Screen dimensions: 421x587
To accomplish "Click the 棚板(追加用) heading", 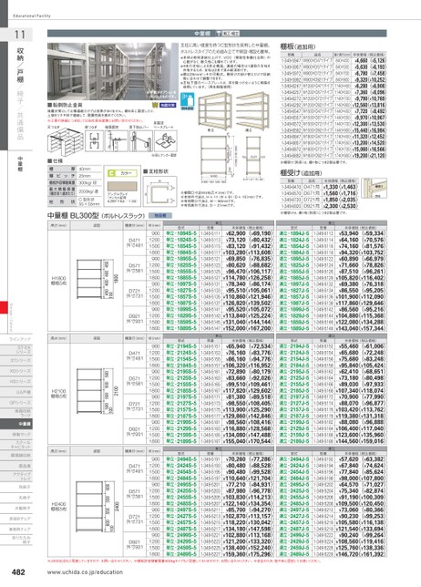I will click(x=297, y=46).
